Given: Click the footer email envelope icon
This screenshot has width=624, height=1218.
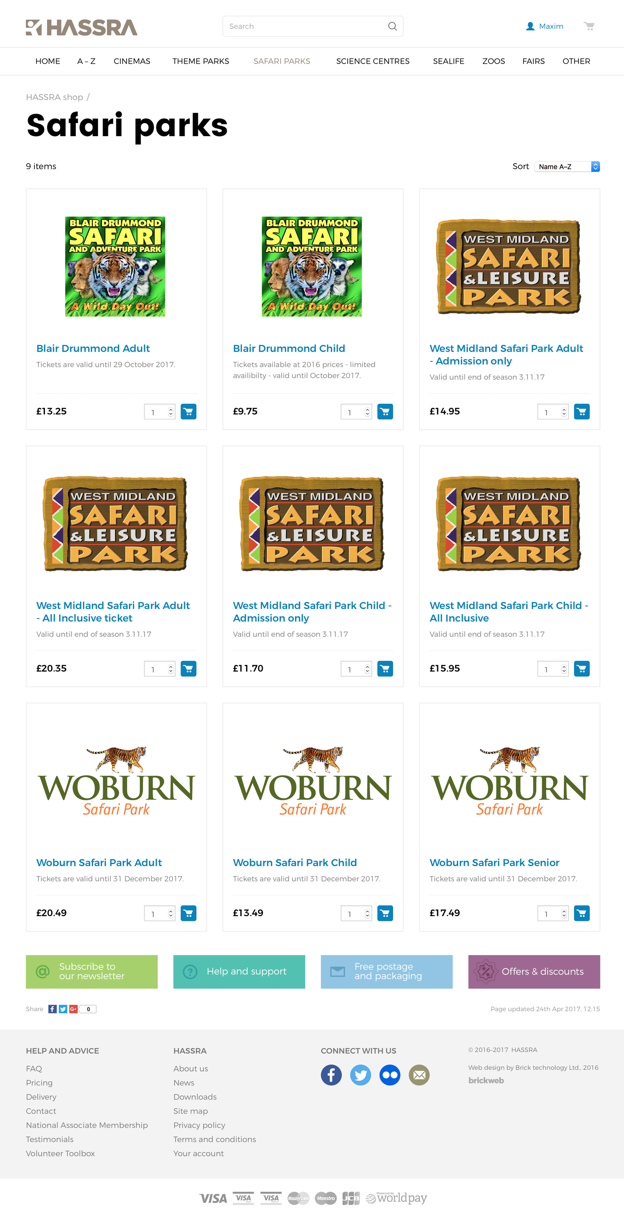Looking at the screenshot, I should tap(419, 1075).
